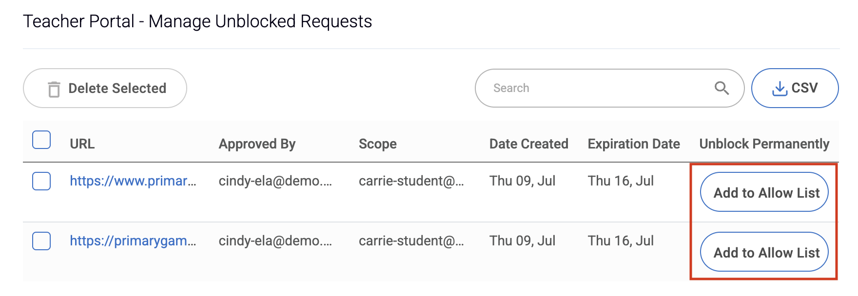Export the table using CSV button
Image resolution: width=858 pixels, height=296 pixels.
tap(795, 88)
